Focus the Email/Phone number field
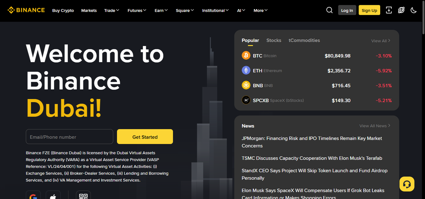Image resolution: width=425 pixels, height=199 pixels. 69,137
